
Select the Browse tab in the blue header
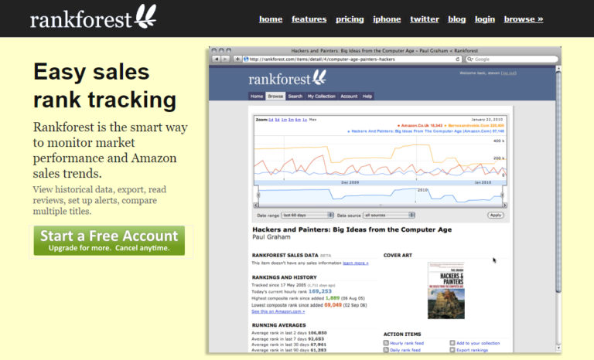coord(275,96)
